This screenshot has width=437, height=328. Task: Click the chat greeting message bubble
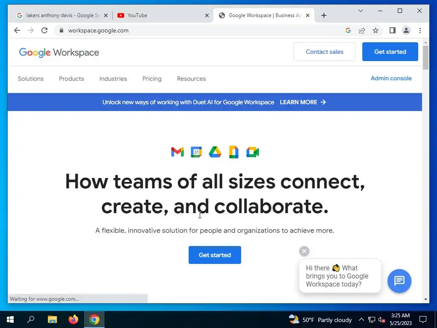(340, 276)
